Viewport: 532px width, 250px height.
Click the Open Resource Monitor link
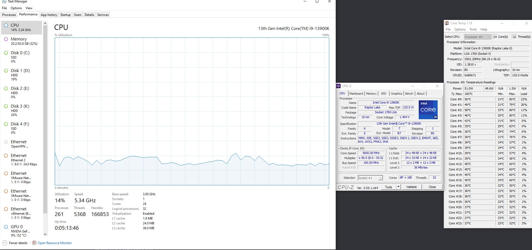pyautogui.click(x=55, y=243)
